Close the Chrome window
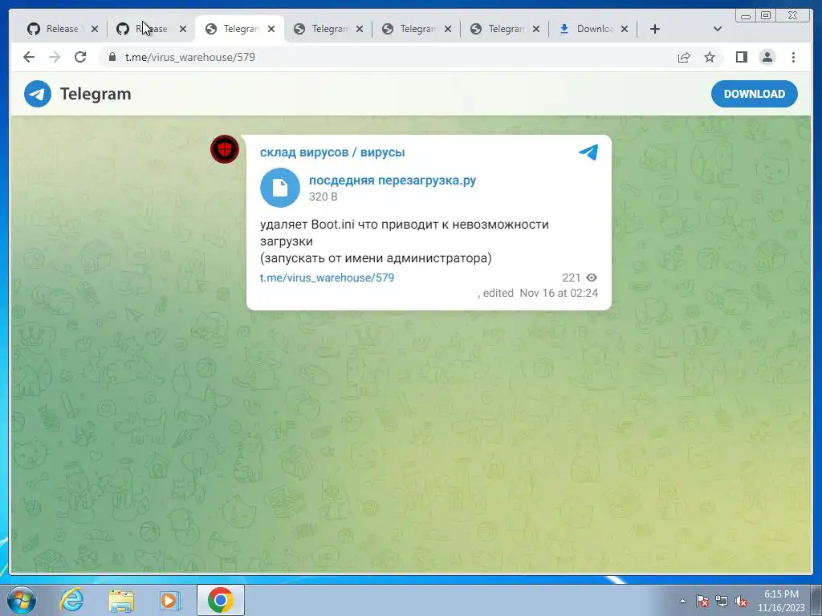 click(793, 16)
